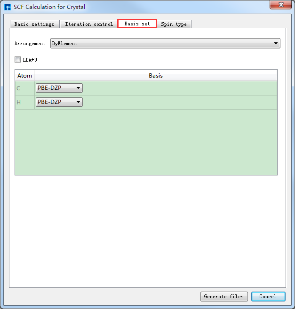Click the application icon in the title bar
The image size is (295, 309).
pos(8,7)
